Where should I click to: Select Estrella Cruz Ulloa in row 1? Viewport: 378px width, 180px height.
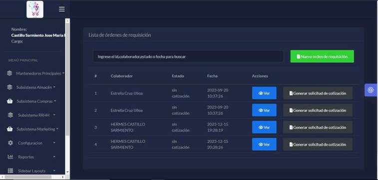point(126,93)
